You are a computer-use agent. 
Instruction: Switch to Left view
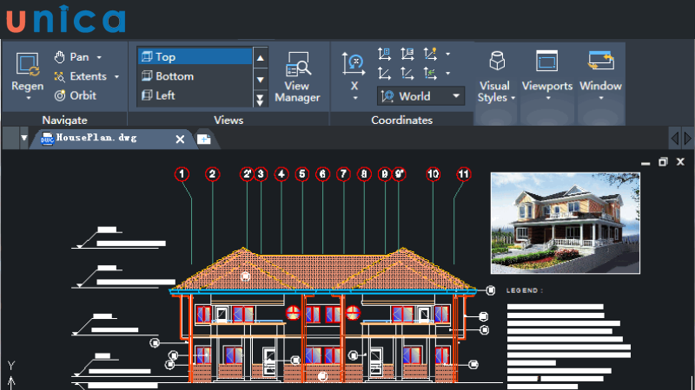[193, 95]
